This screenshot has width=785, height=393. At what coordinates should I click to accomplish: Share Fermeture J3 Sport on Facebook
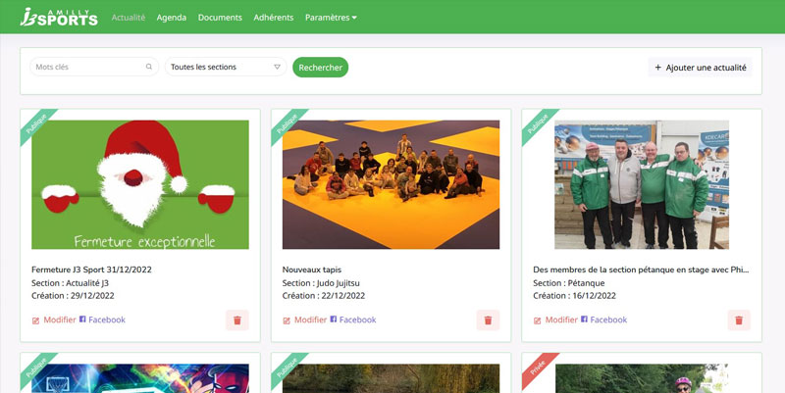click(107, 319)
